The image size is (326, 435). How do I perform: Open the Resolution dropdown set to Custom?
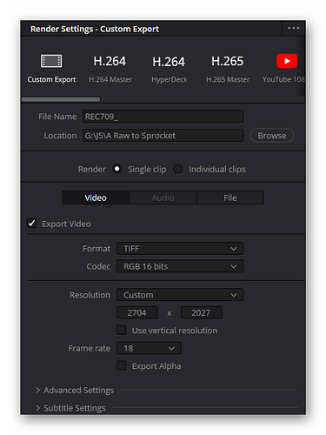[x=180, y=295]
